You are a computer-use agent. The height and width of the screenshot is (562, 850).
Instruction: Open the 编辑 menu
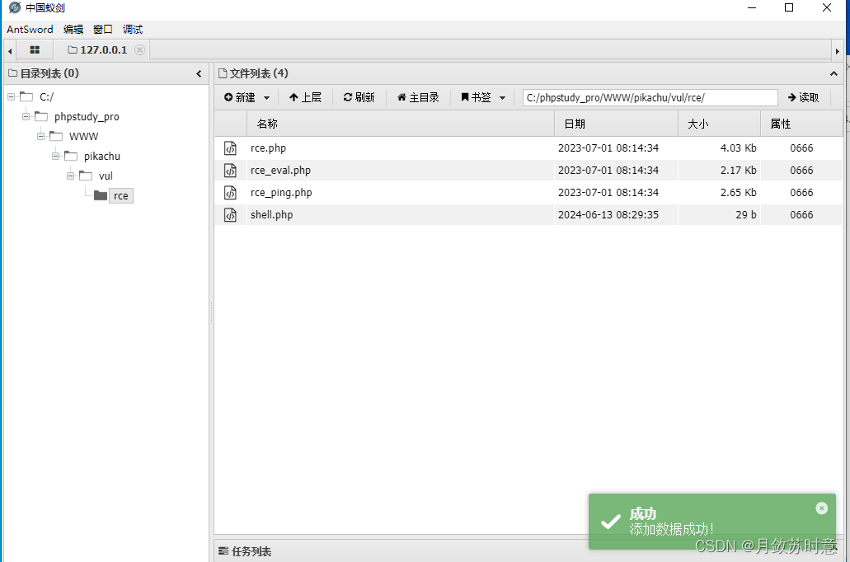(x=73, y=30)
